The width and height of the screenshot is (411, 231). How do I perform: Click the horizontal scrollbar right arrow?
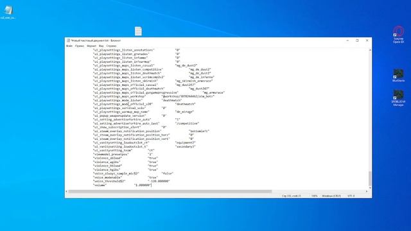point(367,191)
